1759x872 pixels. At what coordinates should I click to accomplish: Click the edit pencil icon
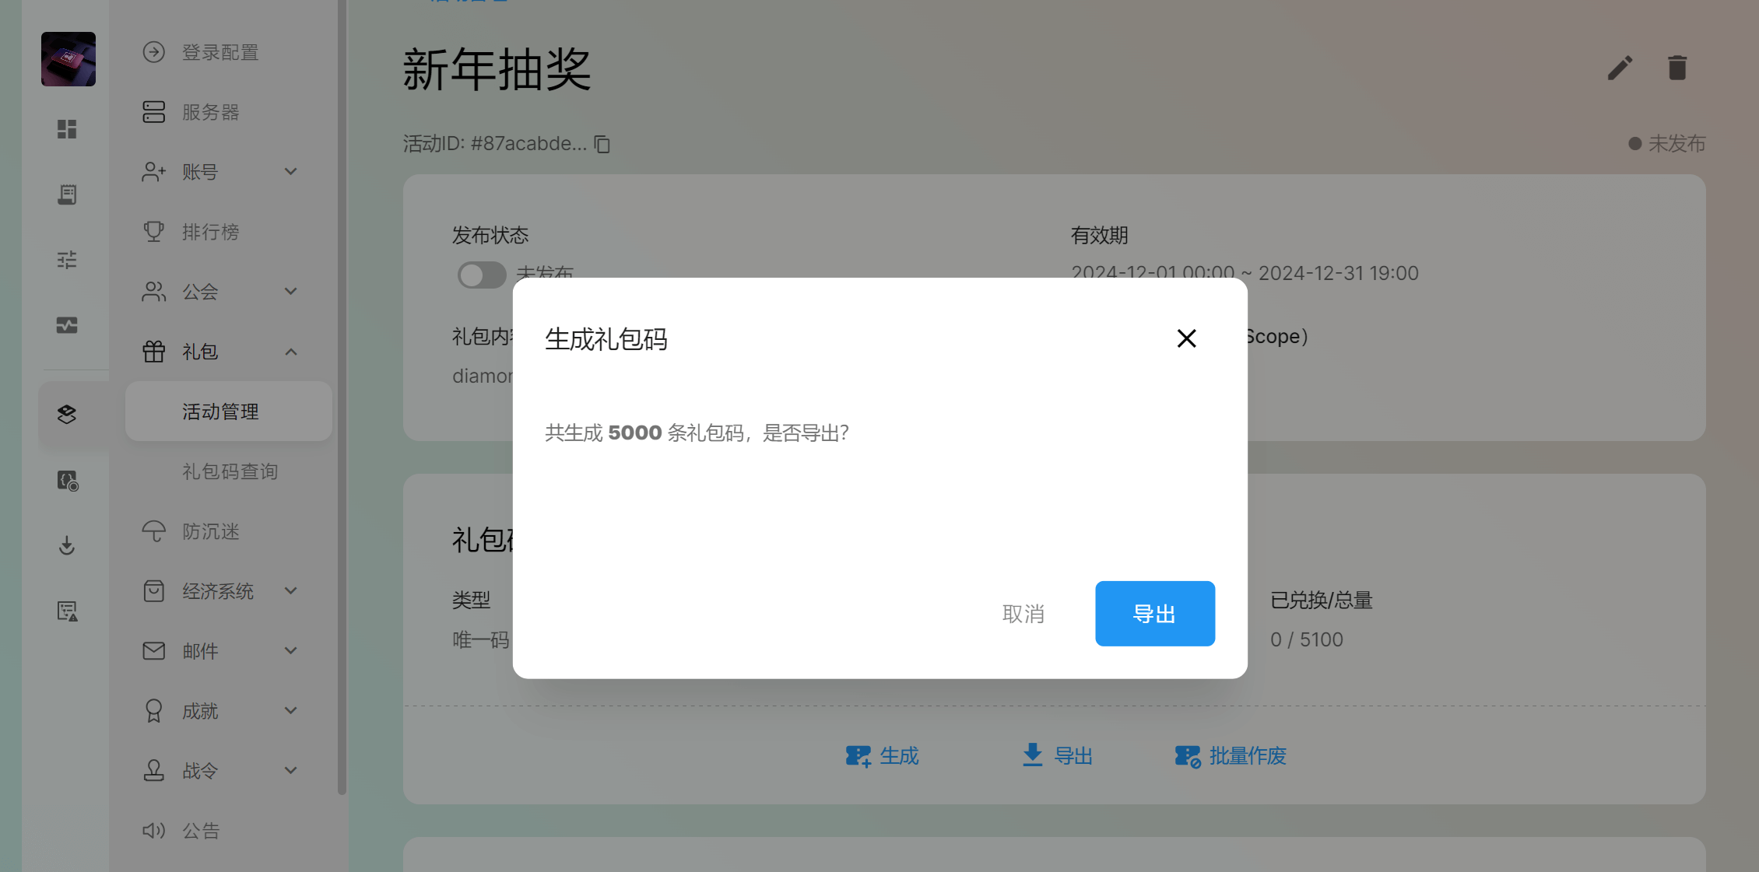[x=1620, y=68]
